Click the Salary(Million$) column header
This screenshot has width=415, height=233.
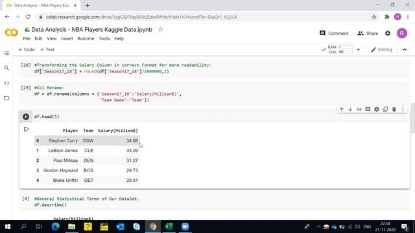click(118, 131)
